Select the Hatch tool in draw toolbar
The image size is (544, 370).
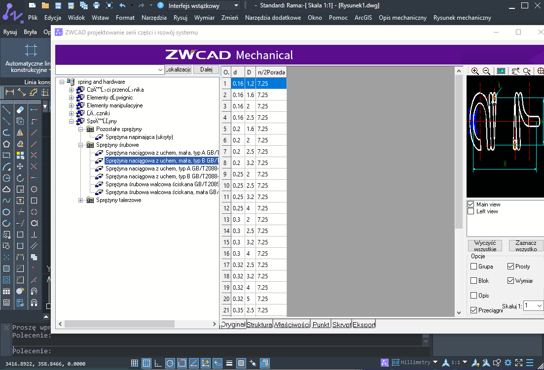click(6, 269)
